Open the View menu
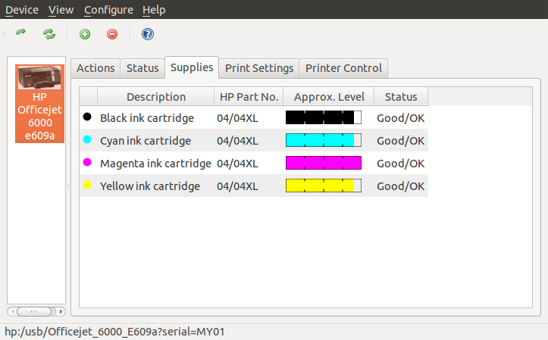 (61, 10)
